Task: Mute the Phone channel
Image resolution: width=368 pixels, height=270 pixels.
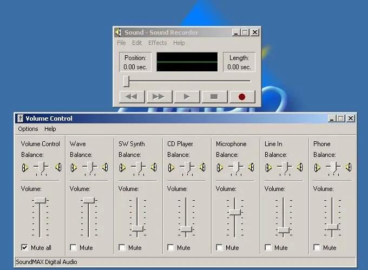Action: [x=317, y=247]
